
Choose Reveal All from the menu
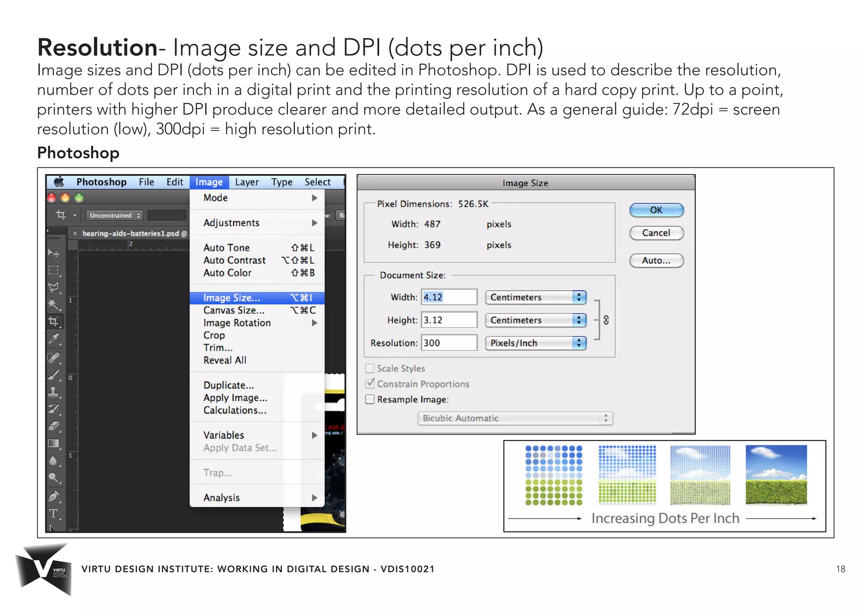click(257, 360)
